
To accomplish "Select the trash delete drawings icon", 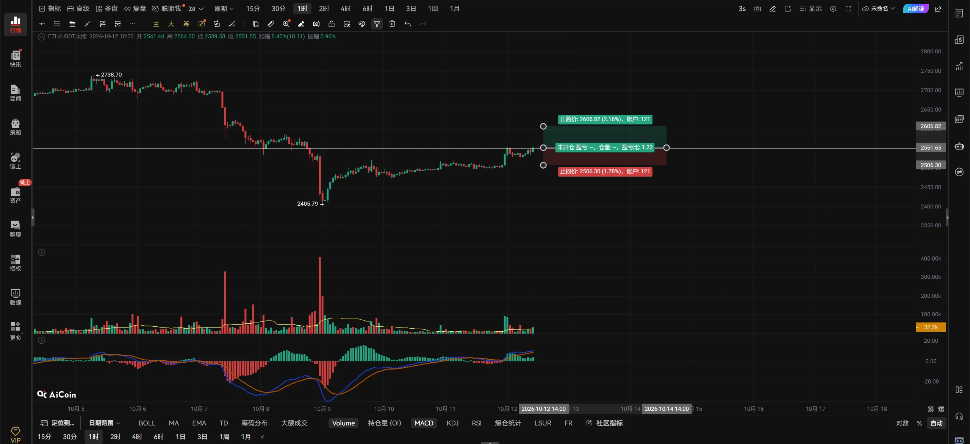I will [x=392, y=24].
